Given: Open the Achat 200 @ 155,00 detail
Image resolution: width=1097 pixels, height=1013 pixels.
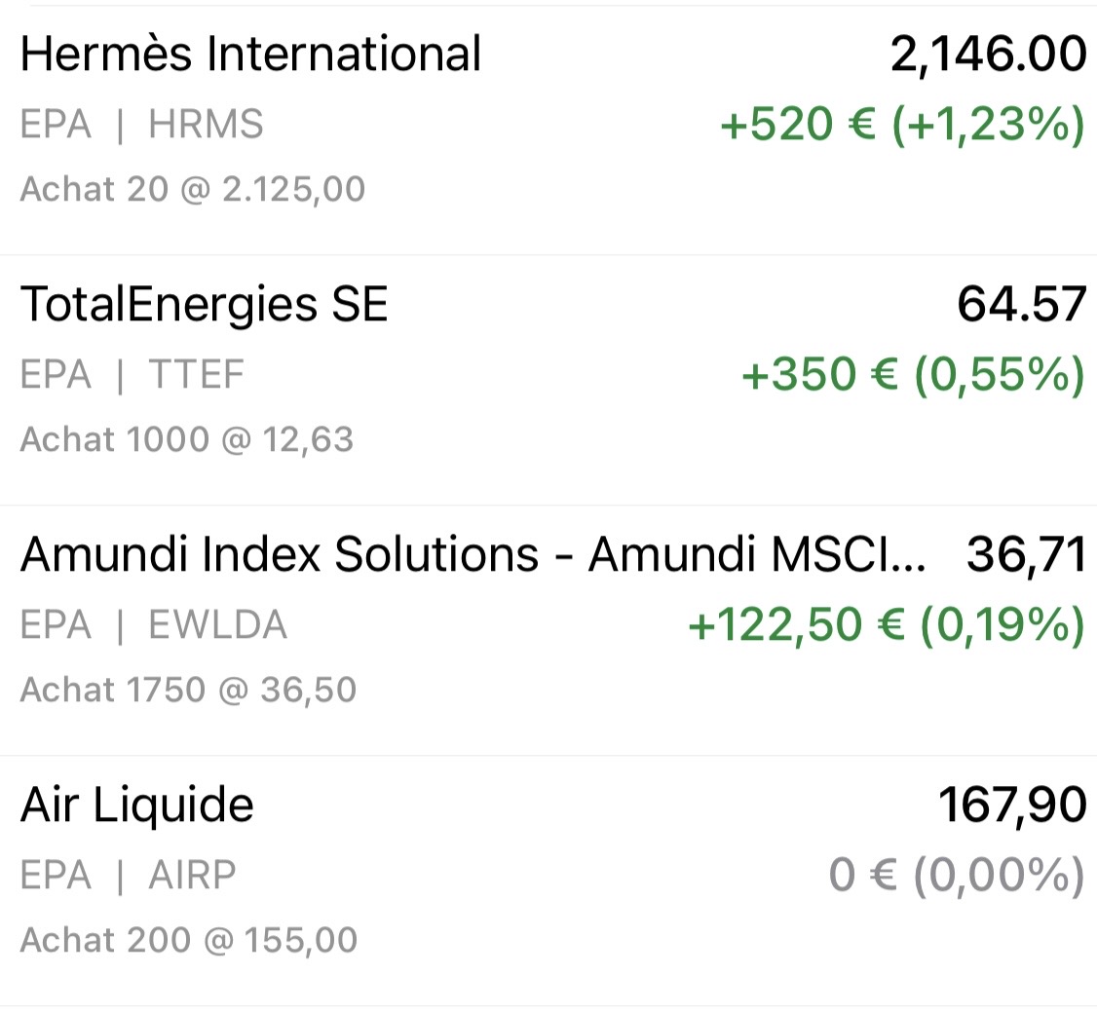Looking at the screenshot, I should (189, 940).
